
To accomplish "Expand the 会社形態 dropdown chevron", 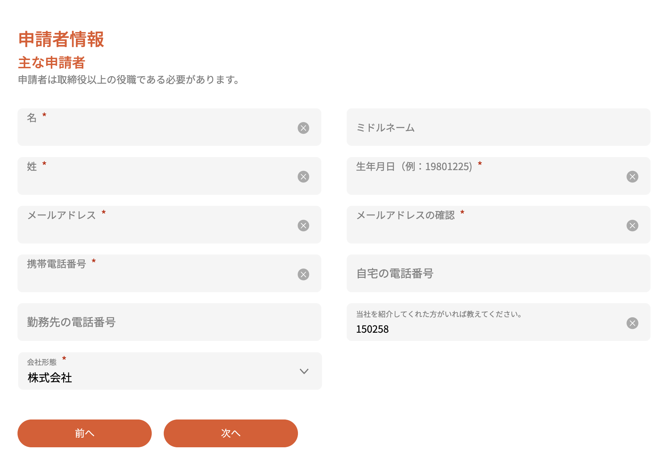I will pyautogui.click(x=304, y=371).
